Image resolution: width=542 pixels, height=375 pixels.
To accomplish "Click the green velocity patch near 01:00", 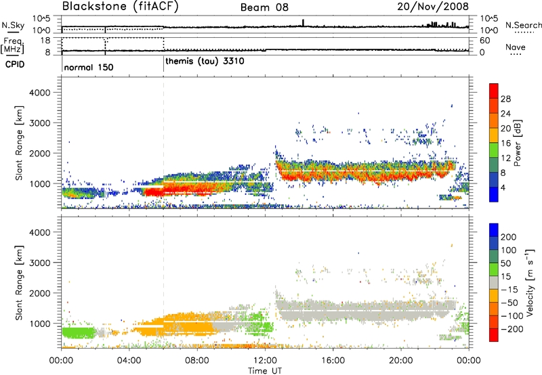I will pyautogui.click(x=79, y=332).
